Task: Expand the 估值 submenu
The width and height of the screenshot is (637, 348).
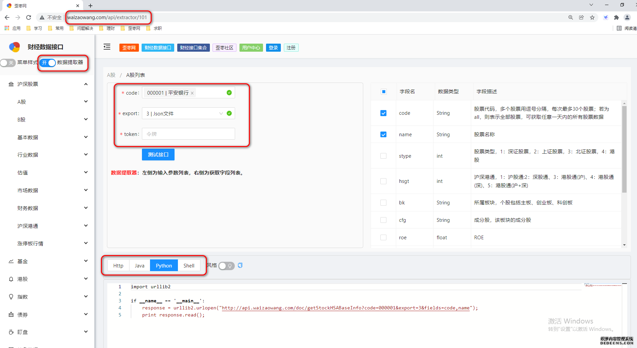Action: 47,172
